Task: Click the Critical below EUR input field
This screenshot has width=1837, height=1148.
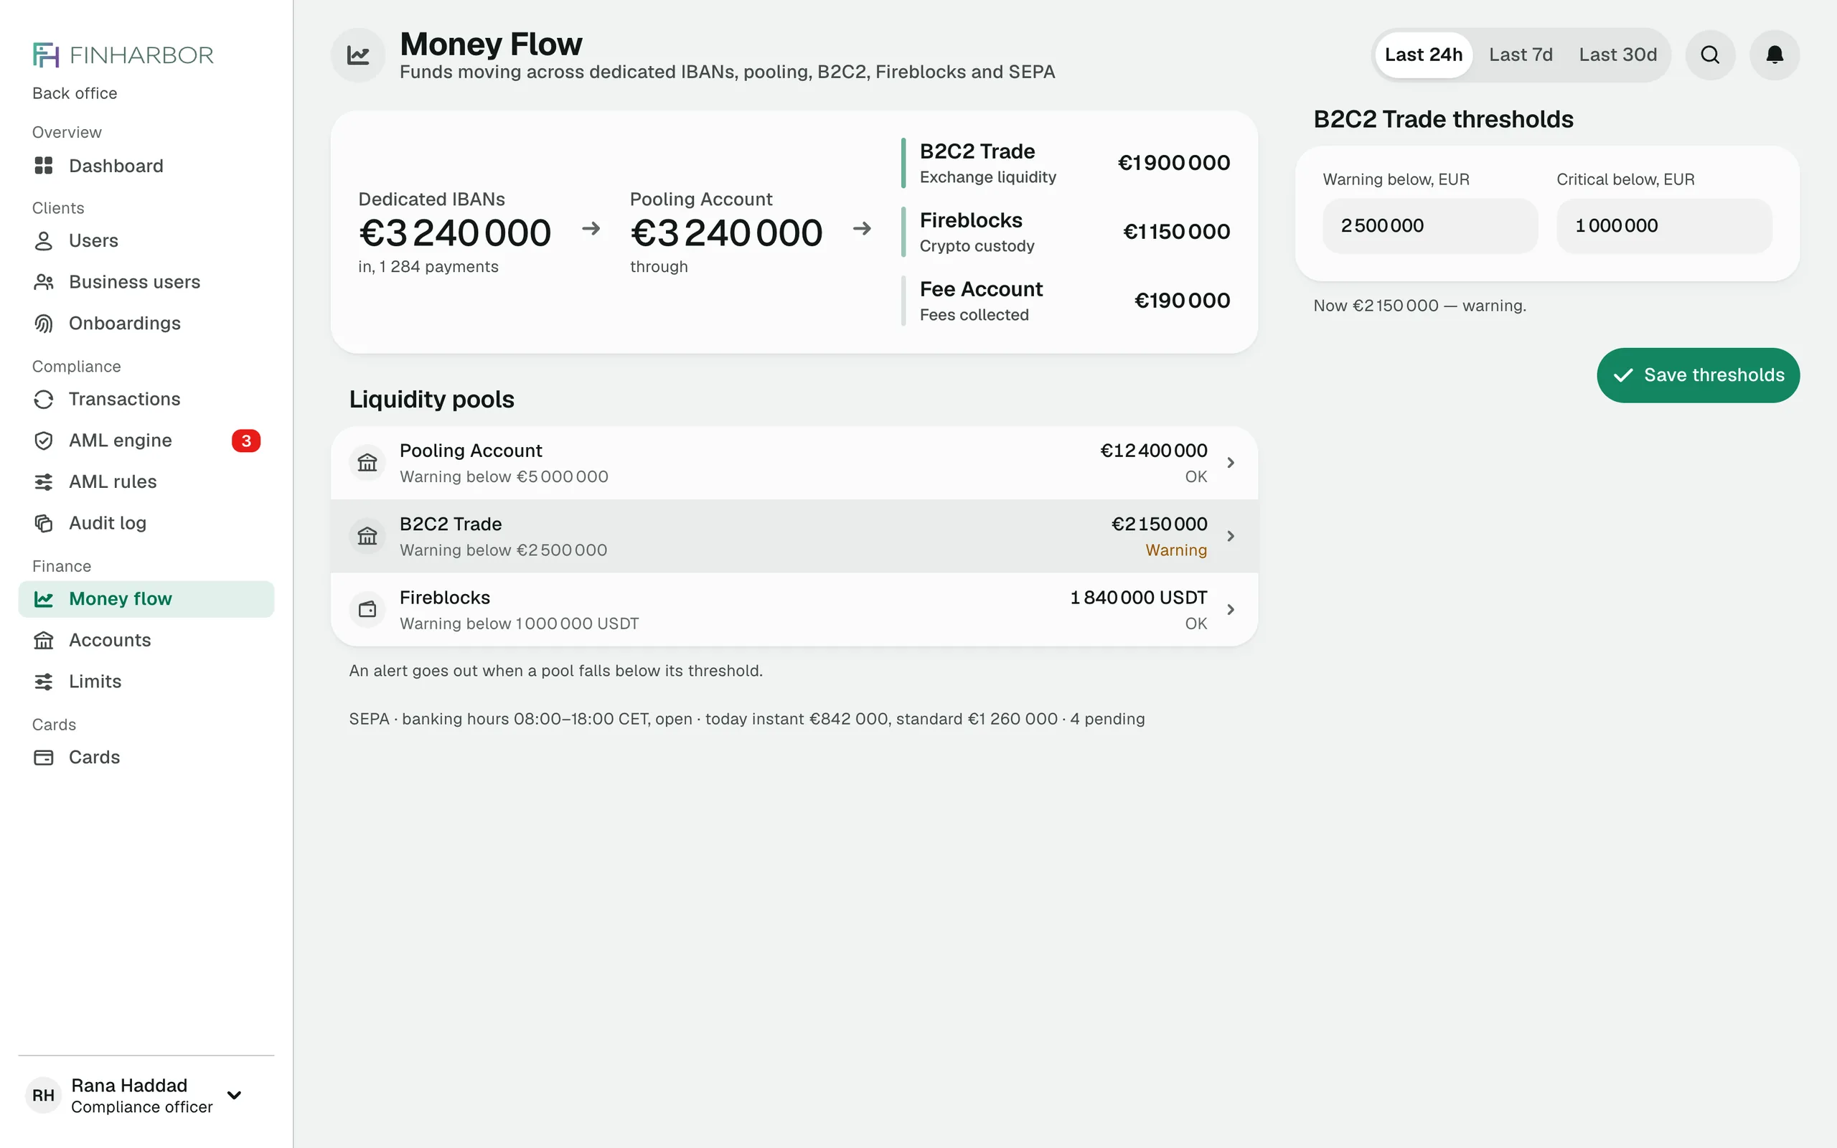Action: pyautogui.click(x=1664, y=225)
